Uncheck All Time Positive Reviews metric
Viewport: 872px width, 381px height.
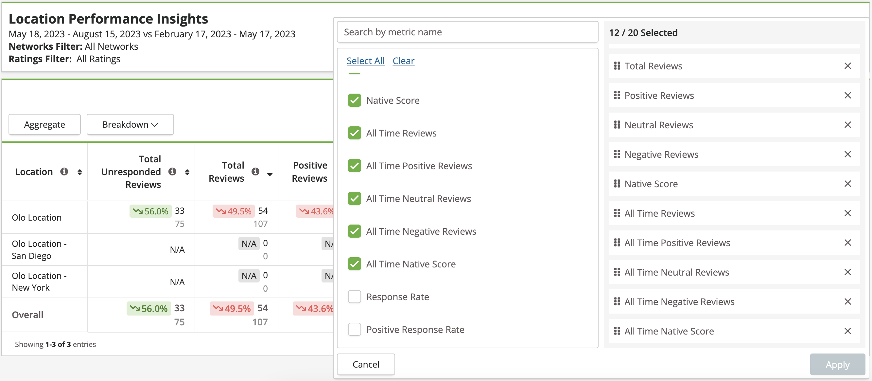click(355, 166)
